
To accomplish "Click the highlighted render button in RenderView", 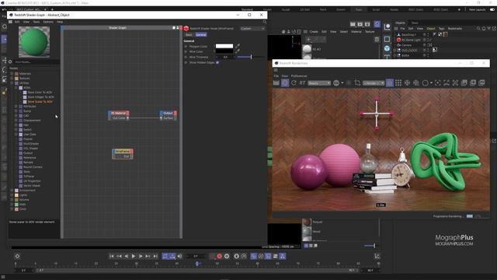I will click(x=285, y=83).
